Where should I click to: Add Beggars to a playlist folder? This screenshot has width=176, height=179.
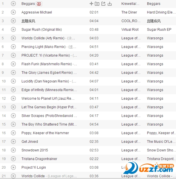[x=97, y=4]
